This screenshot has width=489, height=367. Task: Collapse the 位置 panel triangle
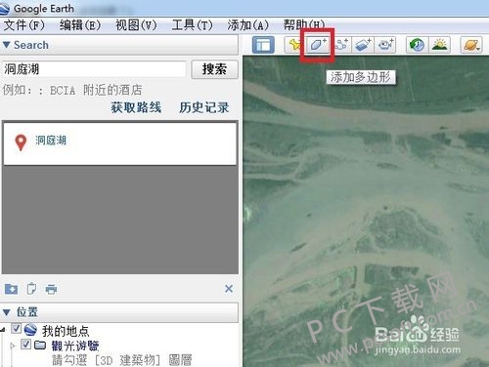pos(6,312)
